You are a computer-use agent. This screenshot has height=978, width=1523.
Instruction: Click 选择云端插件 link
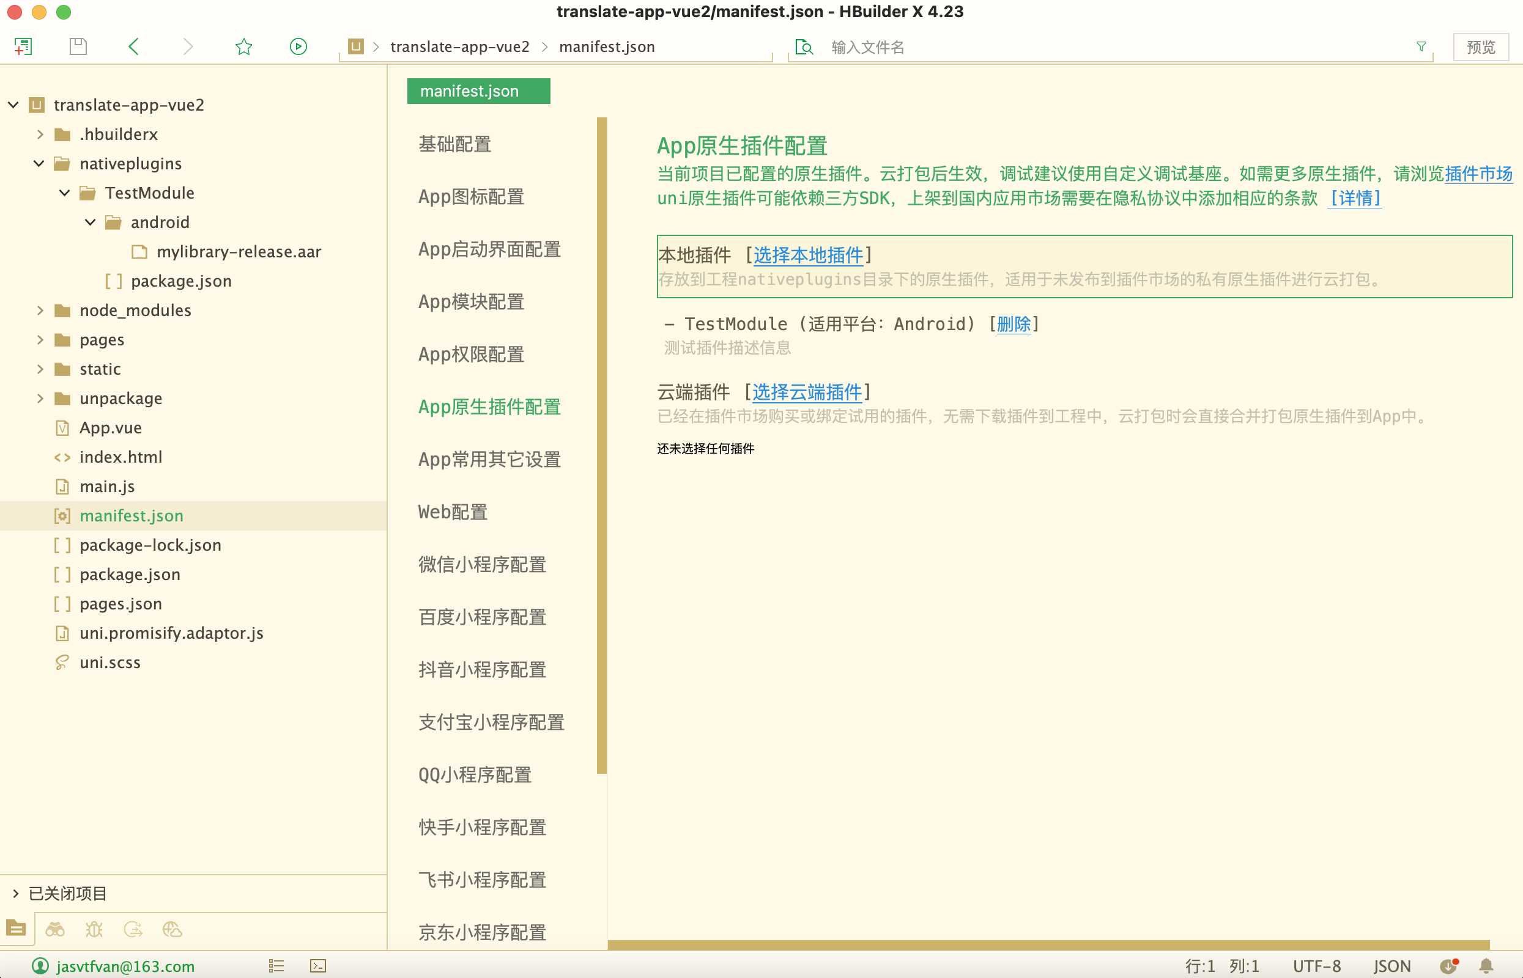[x=807, y=392]
